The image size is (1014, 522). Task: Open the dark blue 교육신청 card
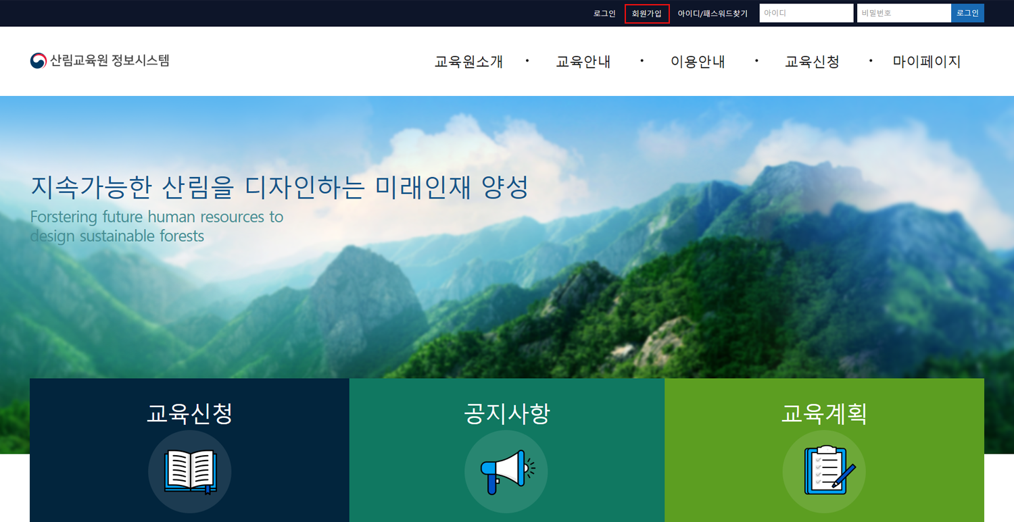click(x=189, y=413)
